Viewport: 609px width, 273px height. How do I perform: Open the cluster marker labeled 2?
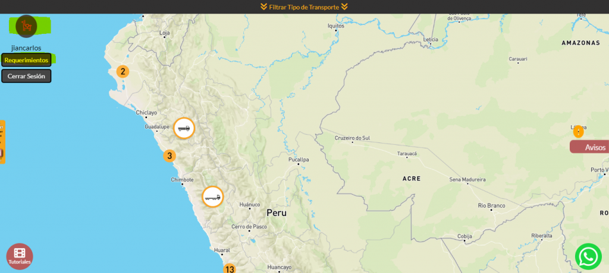click(123, 72)
